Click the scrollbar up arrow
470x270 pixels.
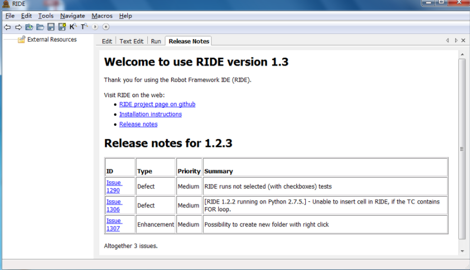click(x=462, y=54)
